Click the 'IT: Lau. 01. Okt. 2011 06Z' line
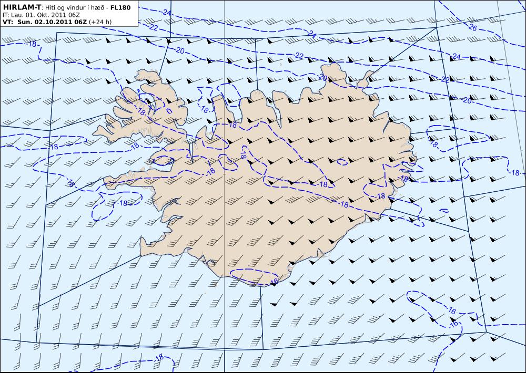 41,15
